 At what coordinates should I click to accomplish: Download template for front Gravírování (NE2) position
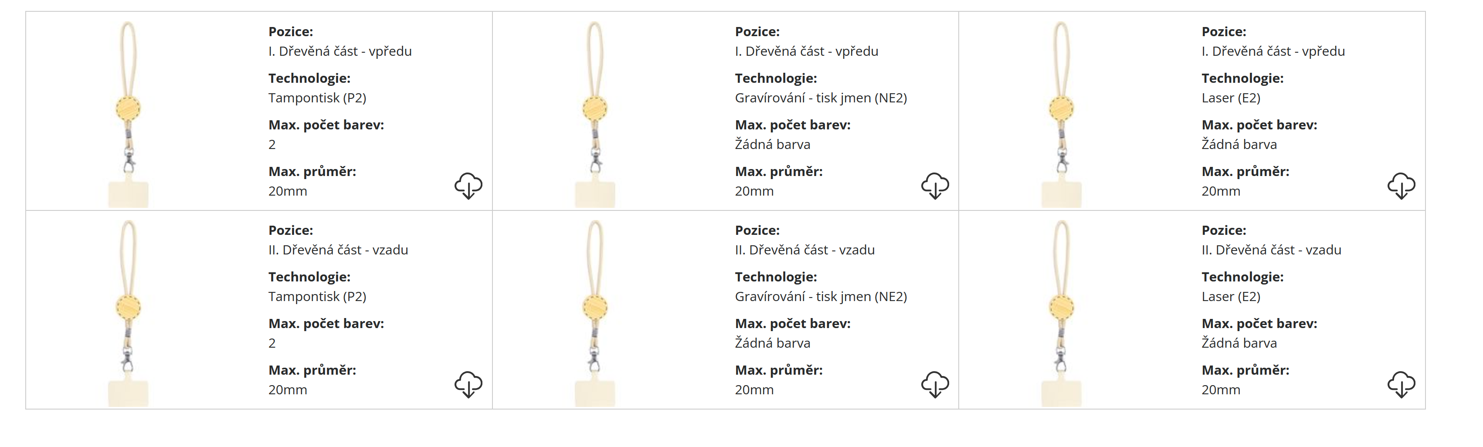click(934, 186)
